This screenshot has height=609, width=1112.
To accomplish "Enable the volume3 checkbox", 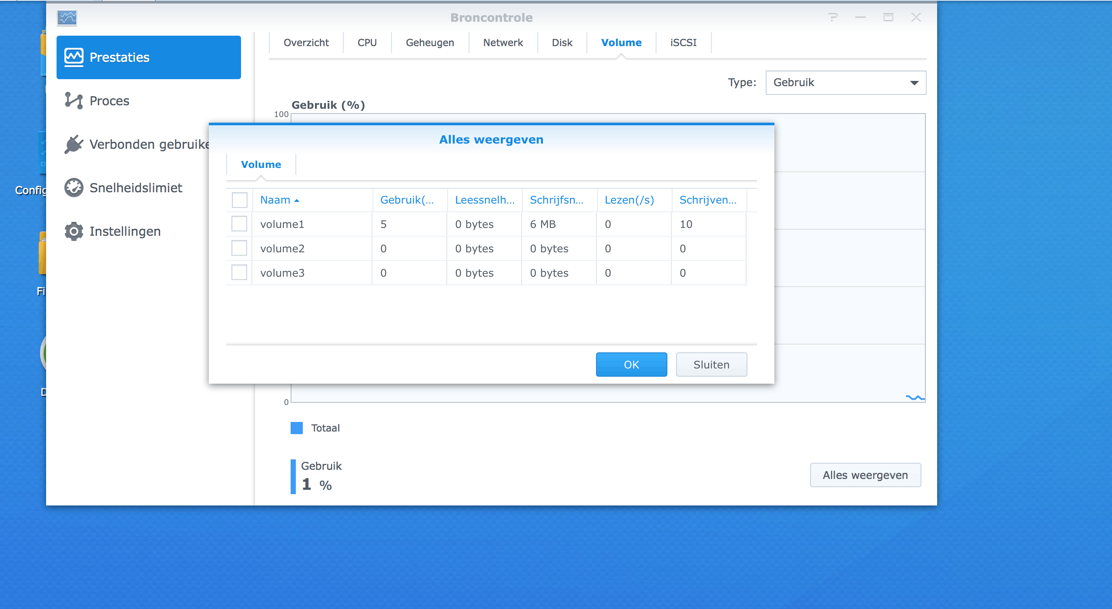I will (239, 273).
